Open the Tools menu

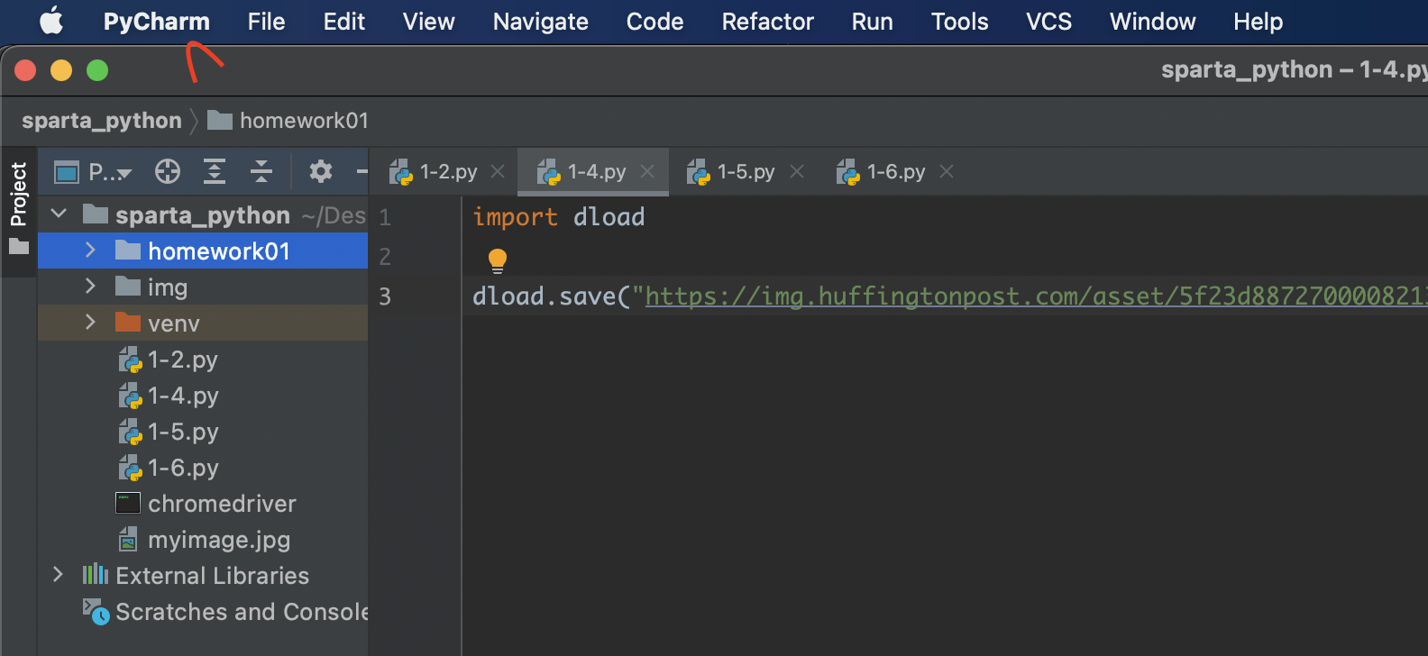pyautogui.click(x=959, y=21)
